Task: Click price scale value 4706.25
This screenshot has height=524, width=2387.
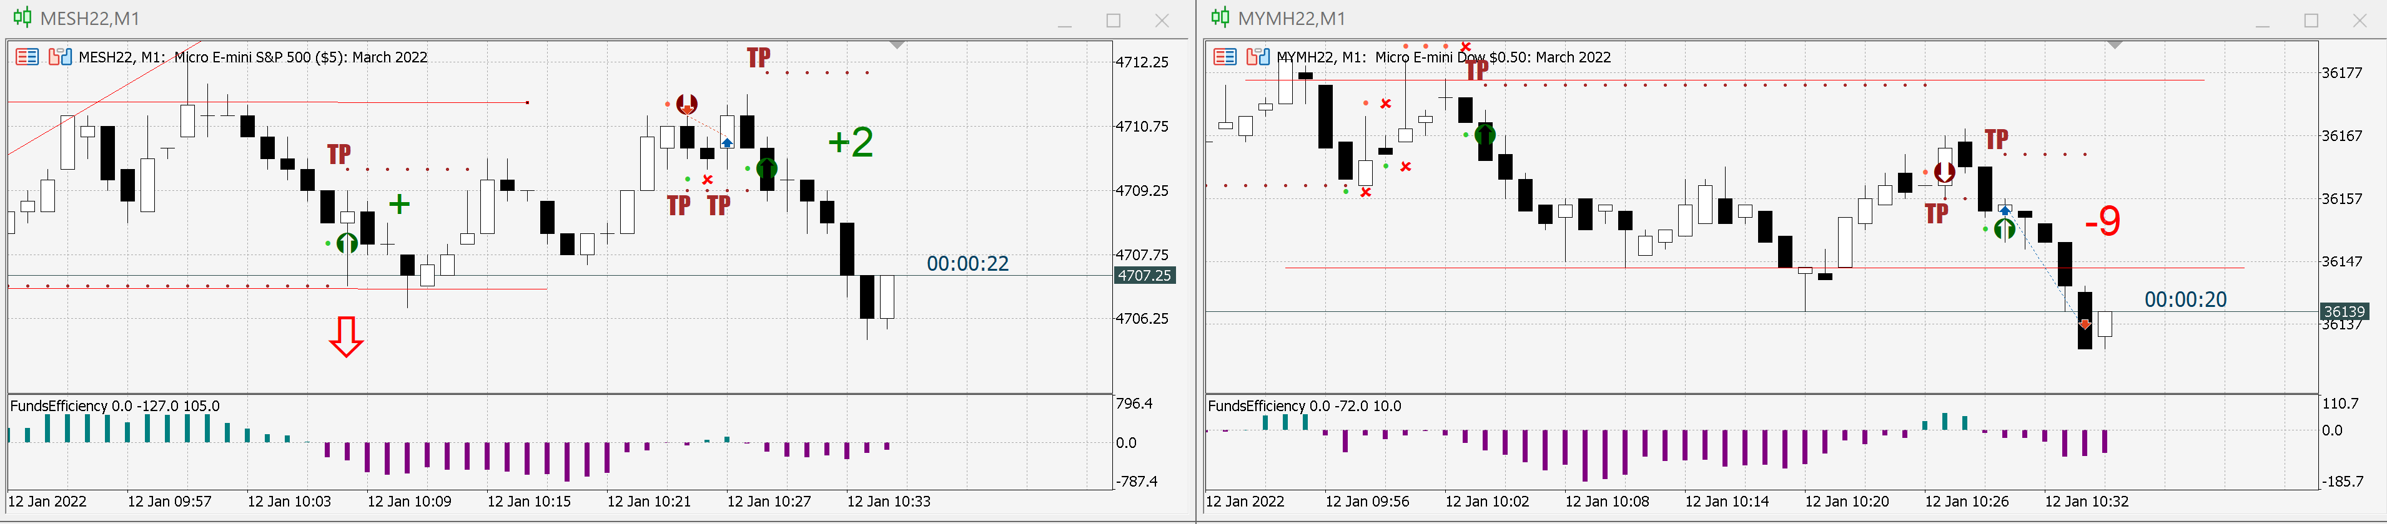Action: (x=1142, y=319)
